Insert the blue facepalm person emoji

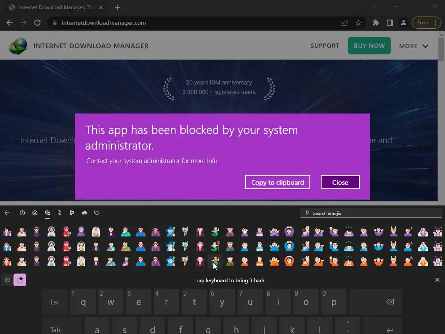tap(364, 246)
